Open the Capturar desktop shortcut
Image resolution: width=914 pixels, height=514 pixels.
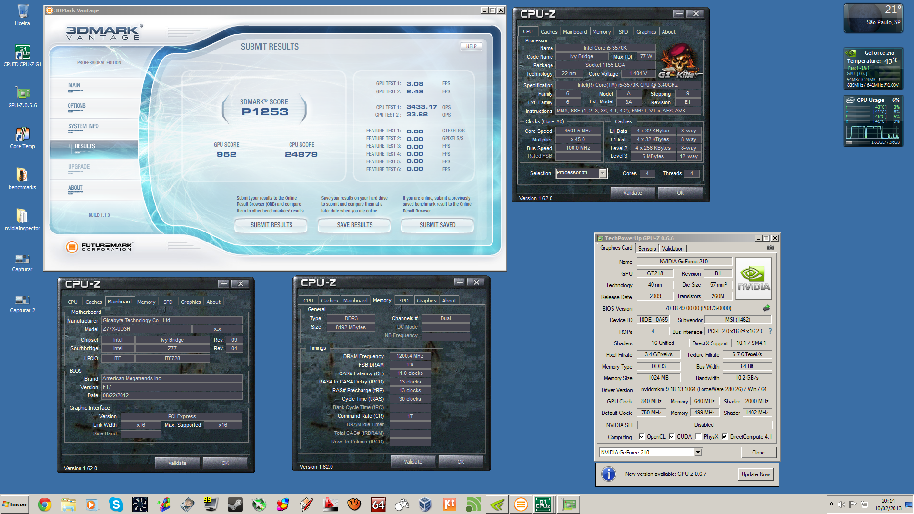(x=22, y=262)
